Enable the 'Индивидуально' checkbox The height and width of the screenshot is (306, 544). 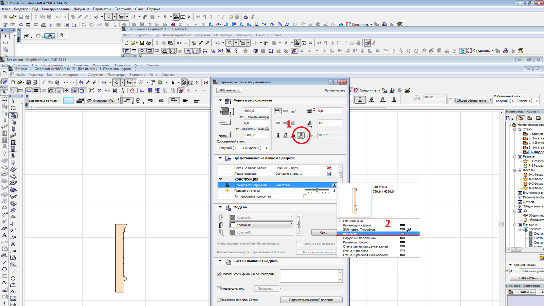[219, 288]
